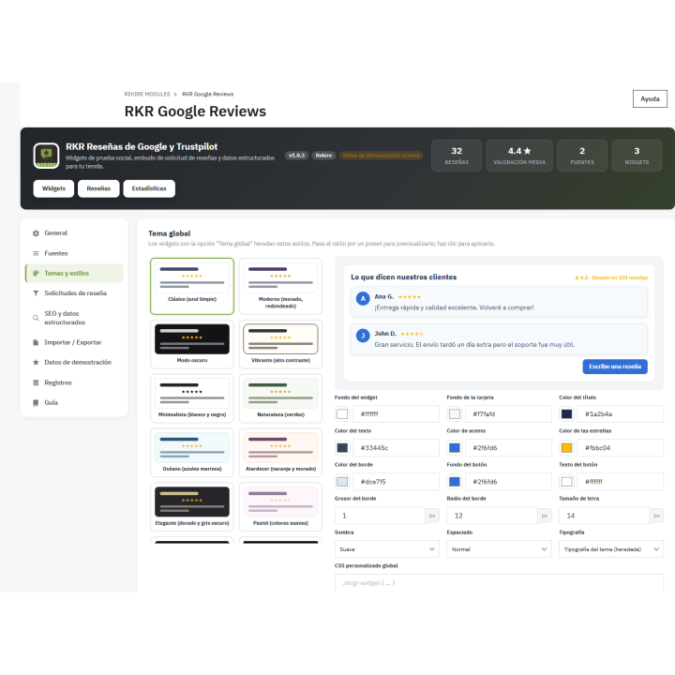The image size is (675, 675).
Task: Open the Fondo del widget color swatch
Action: pyautogui.click(x=342, y=413)
